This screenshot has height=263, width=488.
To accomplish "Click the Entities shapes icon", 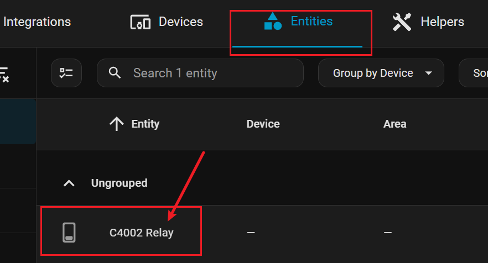I will (273, 22).
